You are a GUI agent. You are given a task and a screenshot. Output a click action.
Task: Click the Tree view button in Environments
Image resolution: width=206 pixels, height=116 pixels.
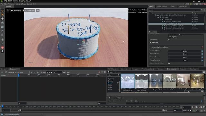pyautogui.click(x=110, y=72)
